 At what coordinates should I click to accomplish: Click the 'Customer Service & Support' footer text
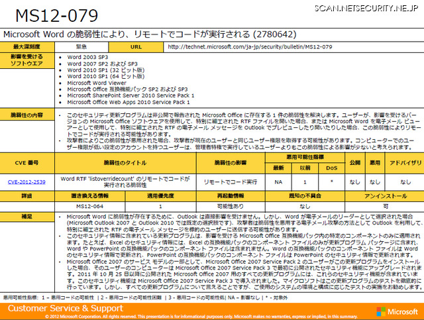[66, 308]
